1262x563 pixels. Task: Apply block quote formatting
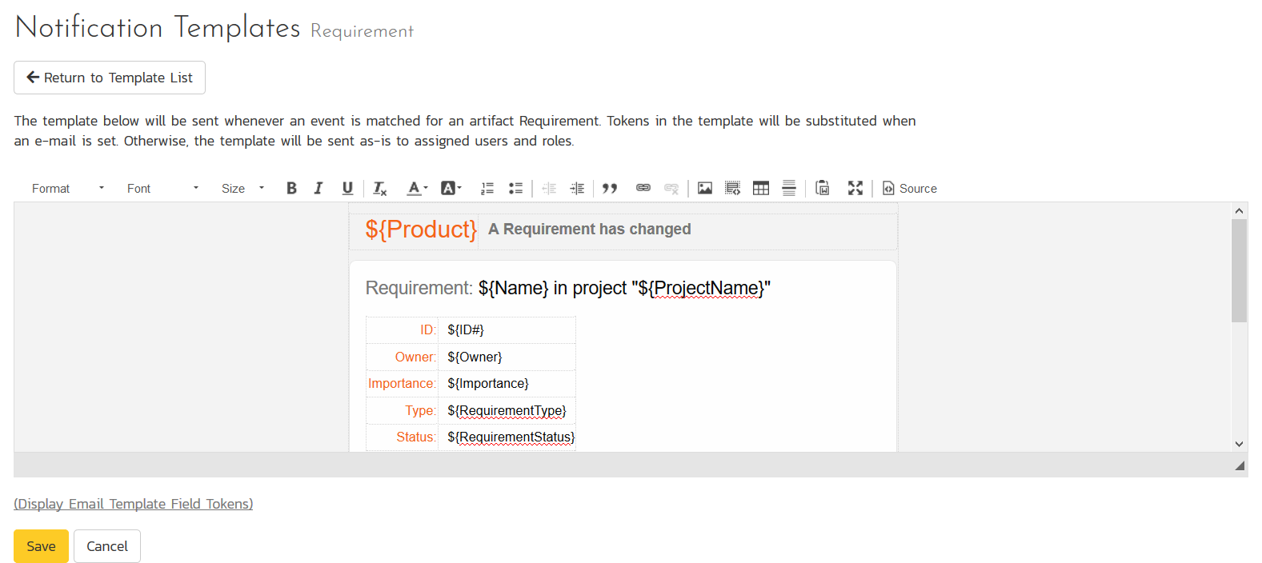pos(610,189)
